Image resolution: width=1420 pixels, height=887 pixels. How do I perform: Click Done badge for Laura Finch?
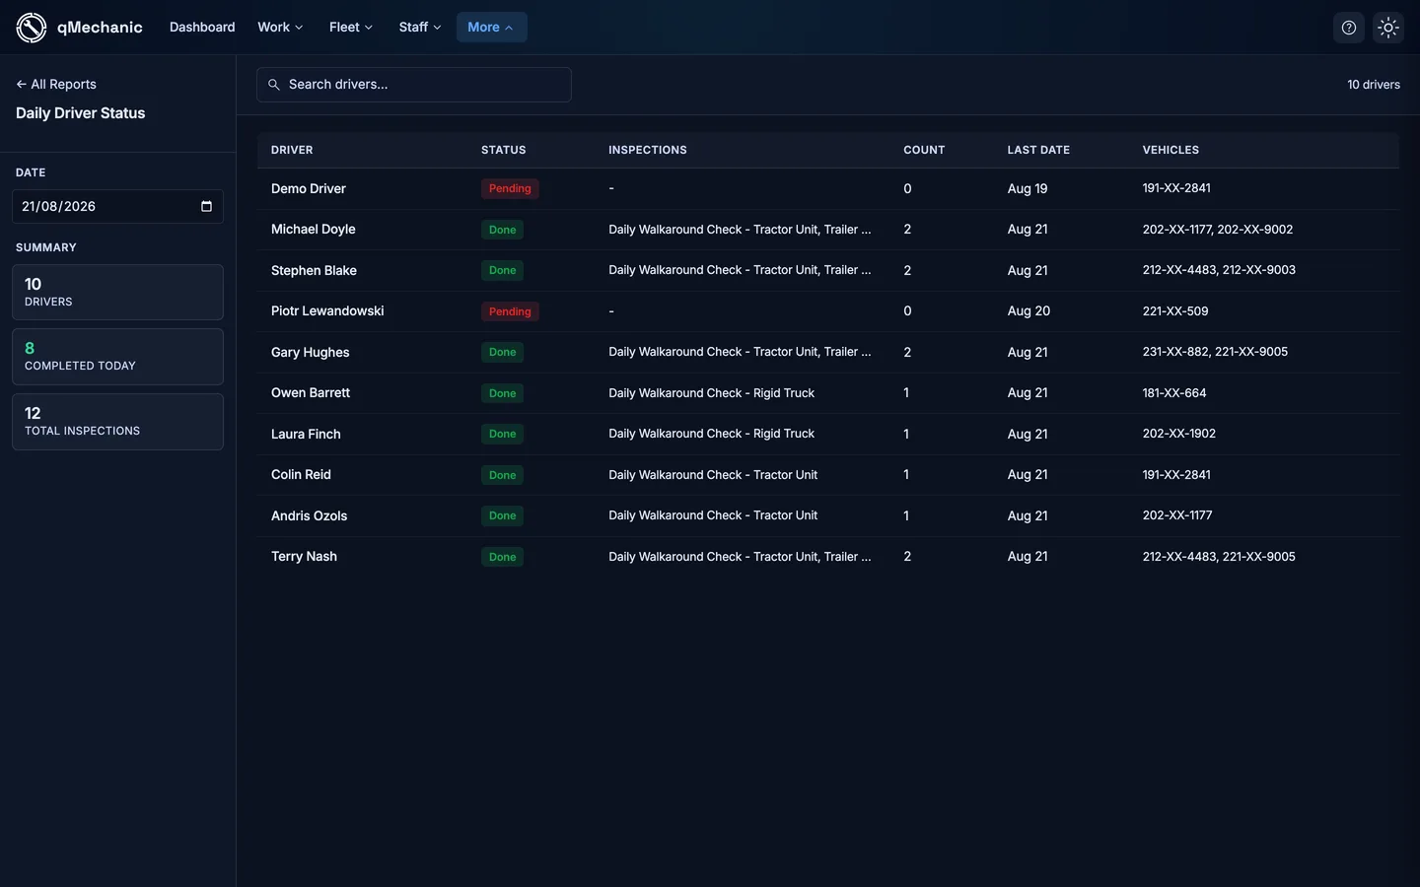click(502, 434)
